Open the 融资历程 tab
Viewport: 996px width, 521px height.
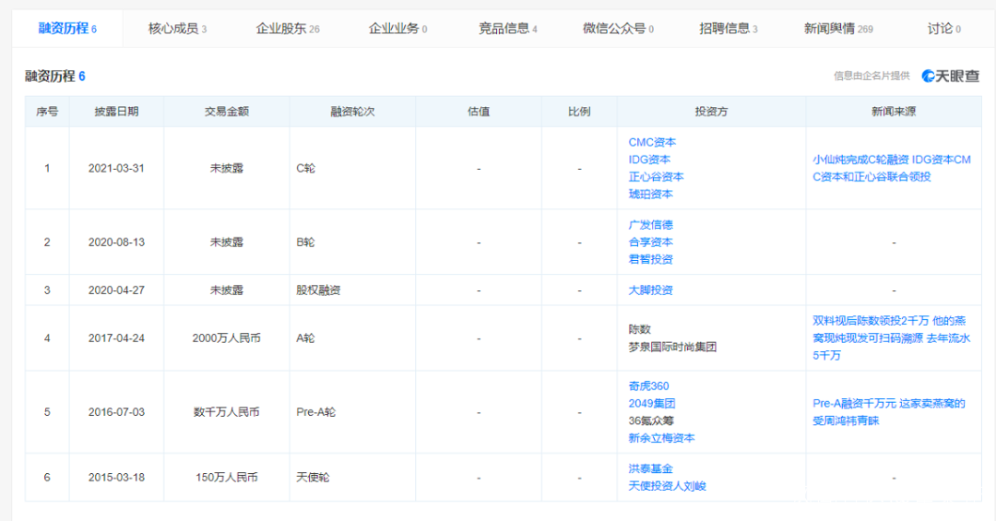(x=67, y=29)
